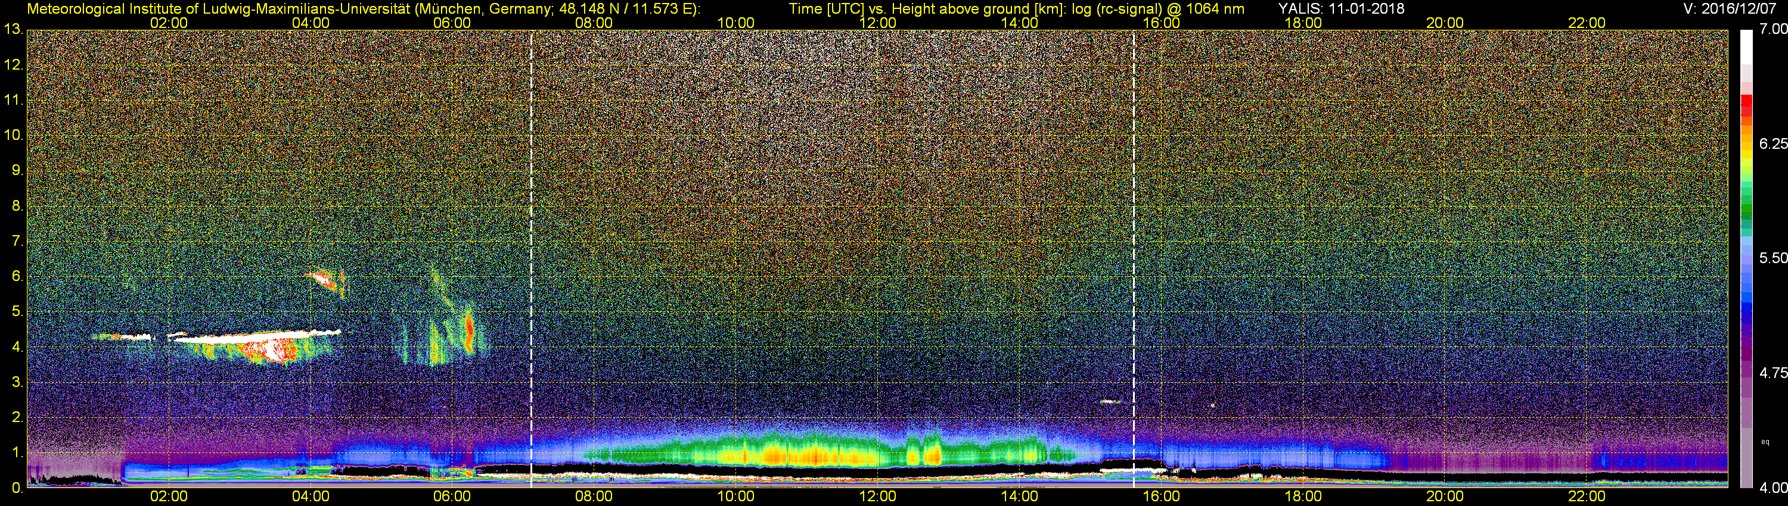
Task: Click the small orange cloud near 6 km at 04:00
Action: 325,281
